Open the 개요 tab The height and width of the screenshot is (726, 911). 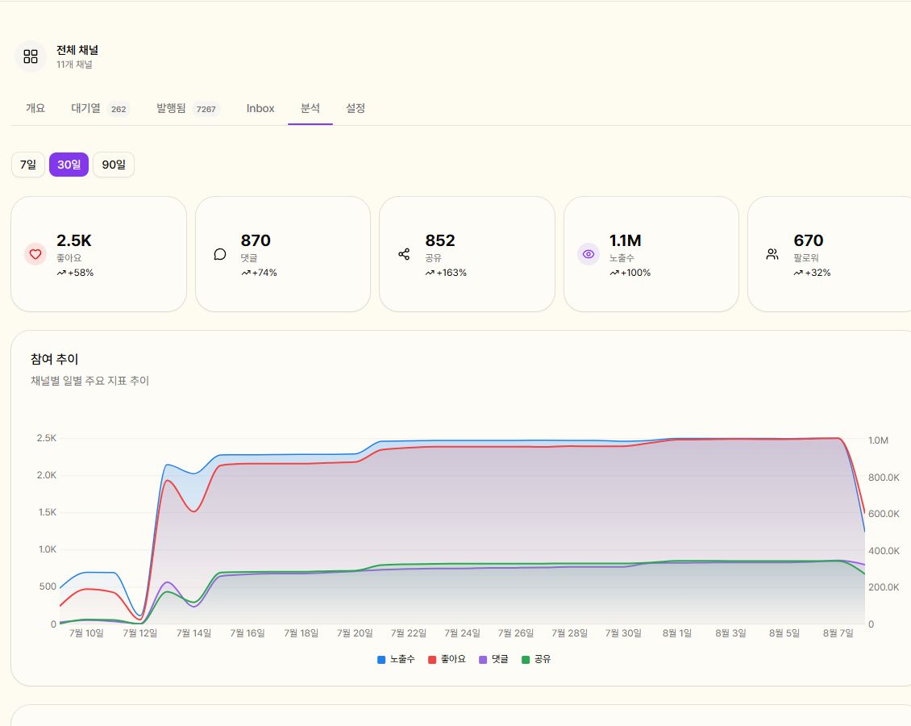pos(35,108)
